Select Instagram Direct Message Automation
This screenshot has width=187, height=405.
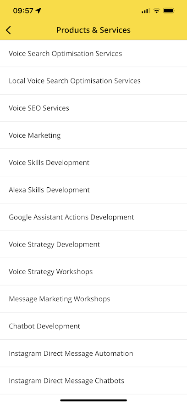93,354
